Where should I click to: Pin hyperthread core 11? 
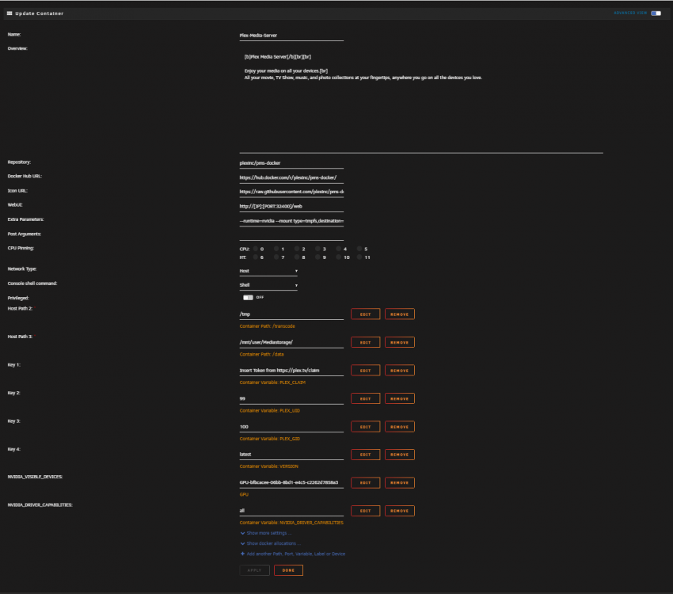pos(359,257)
